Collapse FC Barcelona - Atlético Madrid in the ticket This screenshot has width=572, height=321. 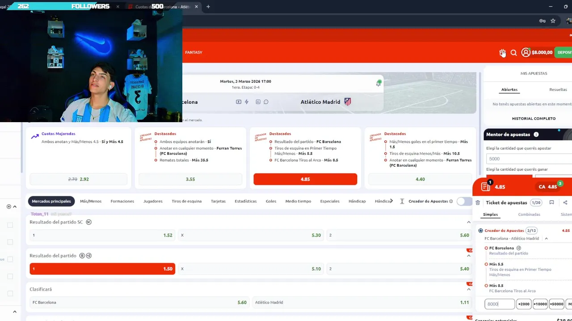546,239
